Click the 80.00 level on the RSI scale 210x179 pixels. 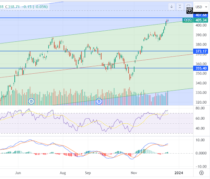200,108
